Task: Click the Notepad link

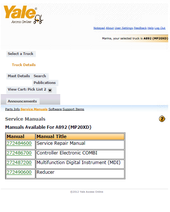Action: click(99, 28)
